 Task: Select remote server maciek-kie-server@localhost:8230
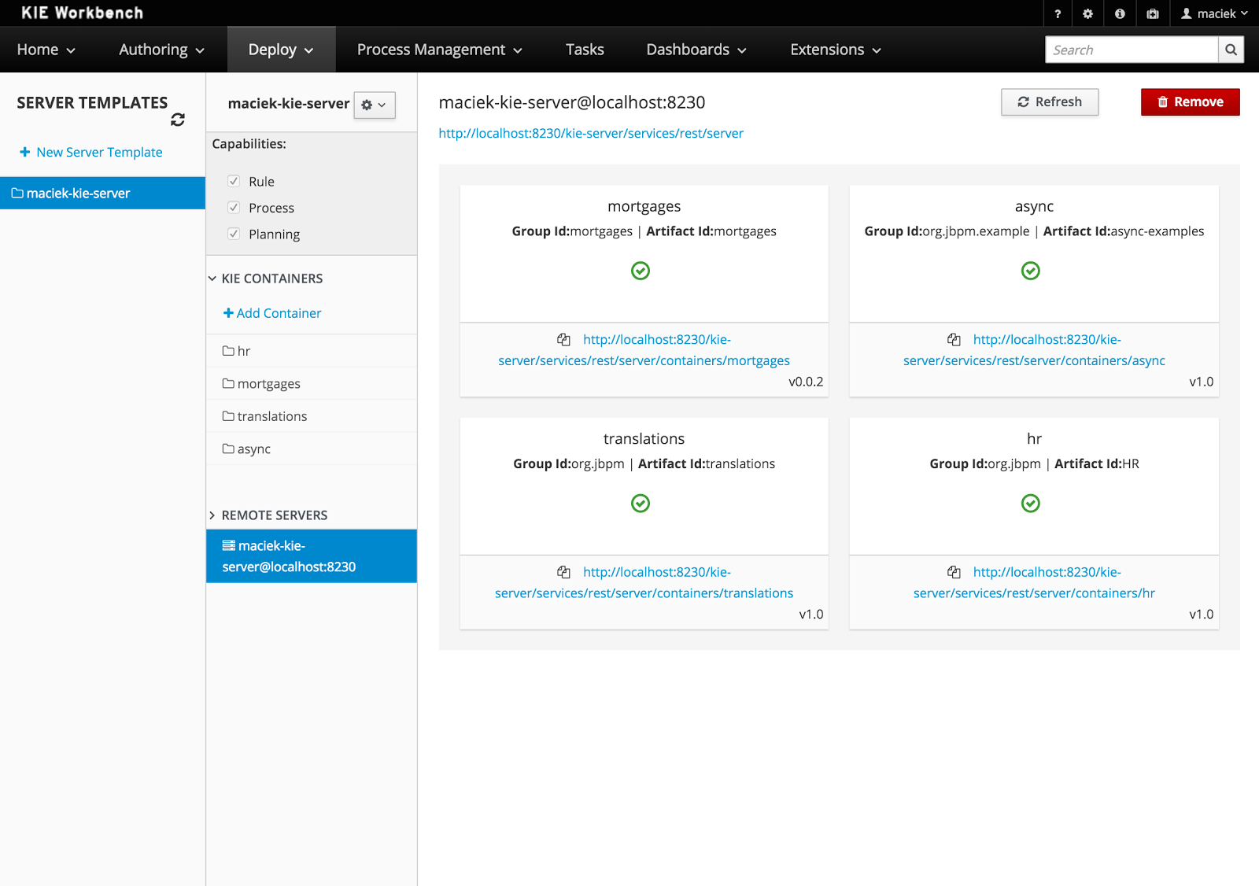312,556
